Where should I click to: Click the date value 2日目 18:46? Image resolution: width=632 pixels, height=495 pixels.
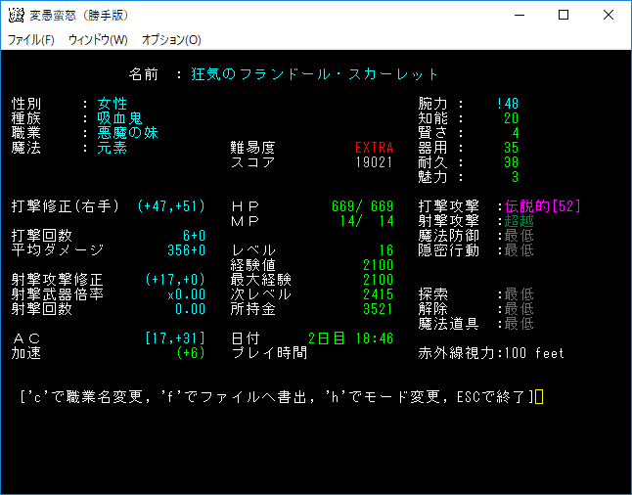click(x=350, y=338)
